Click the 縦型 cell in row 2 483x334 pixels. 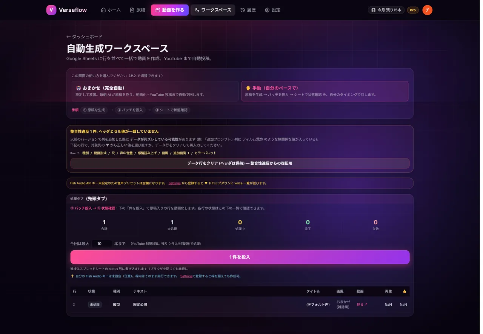click(x=117, y=305)
